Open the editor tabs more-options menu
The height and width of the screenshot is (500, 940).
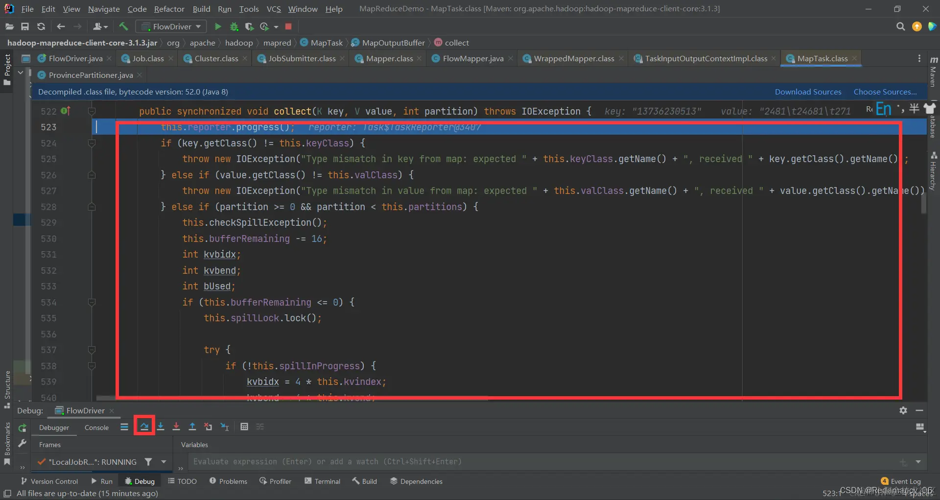coord(919,58)
